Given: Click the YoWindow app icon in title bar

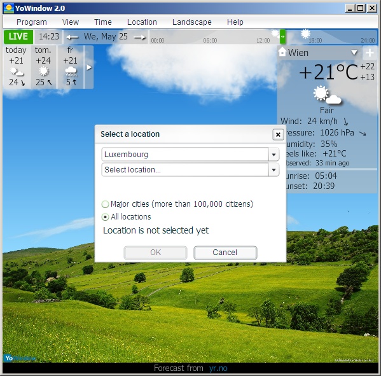Looking at the screenshot, I should [x=9, y=8].
